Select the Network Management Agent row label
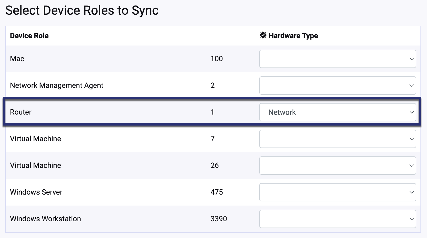The image size is (427, 238). (57, 86)
